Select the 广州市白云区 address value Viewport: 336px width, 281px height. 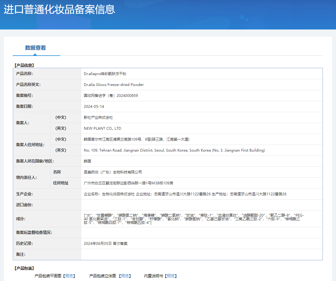point(128,183)
